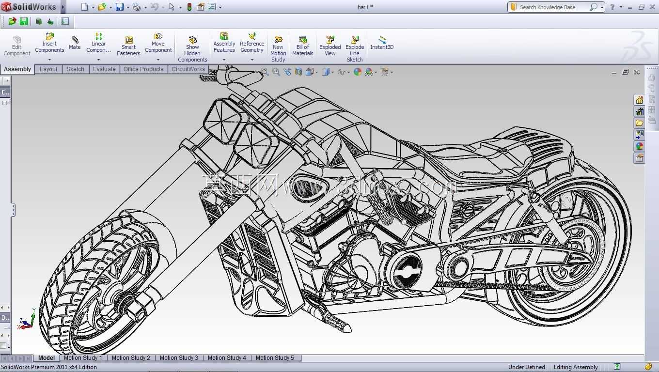This screenshot has width=659, height=372.
Task: Open dropdown under Insert Components
Action: coord(49,60)
